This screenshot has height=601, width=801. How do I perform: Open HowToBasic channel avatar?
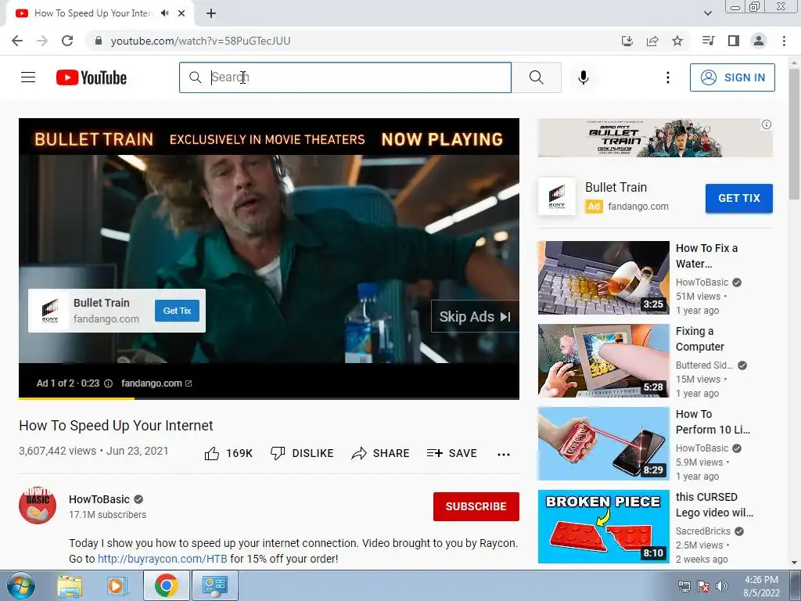(x=38, y=506)
